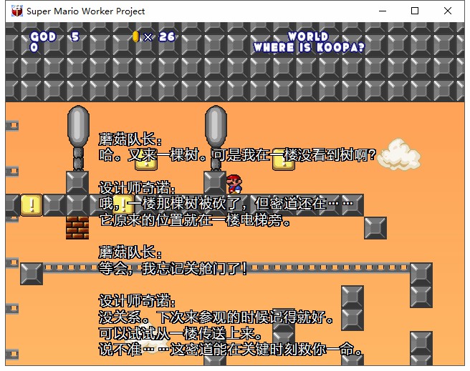The height and width of the screenshot is (371, 470).
Task: Click the yellow exclamation block behind '哦,' text
Action: pyautogui.click(x=123, y=204)
